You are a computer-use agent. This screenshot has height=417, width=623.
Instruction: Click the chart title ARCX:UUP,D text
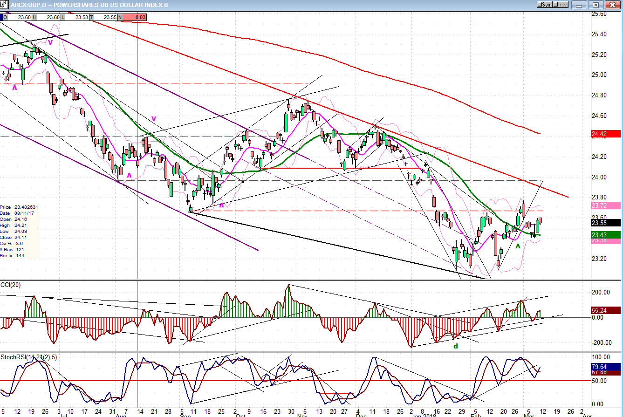(29, 5)
